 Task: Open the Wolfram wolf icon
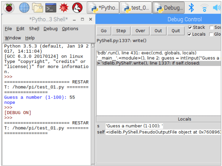pos(77,8)
